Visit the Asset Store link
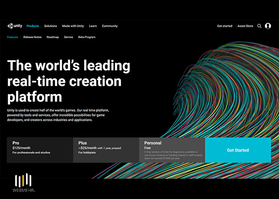The height and width of the screenshot is (199, 279). point(245,26)
